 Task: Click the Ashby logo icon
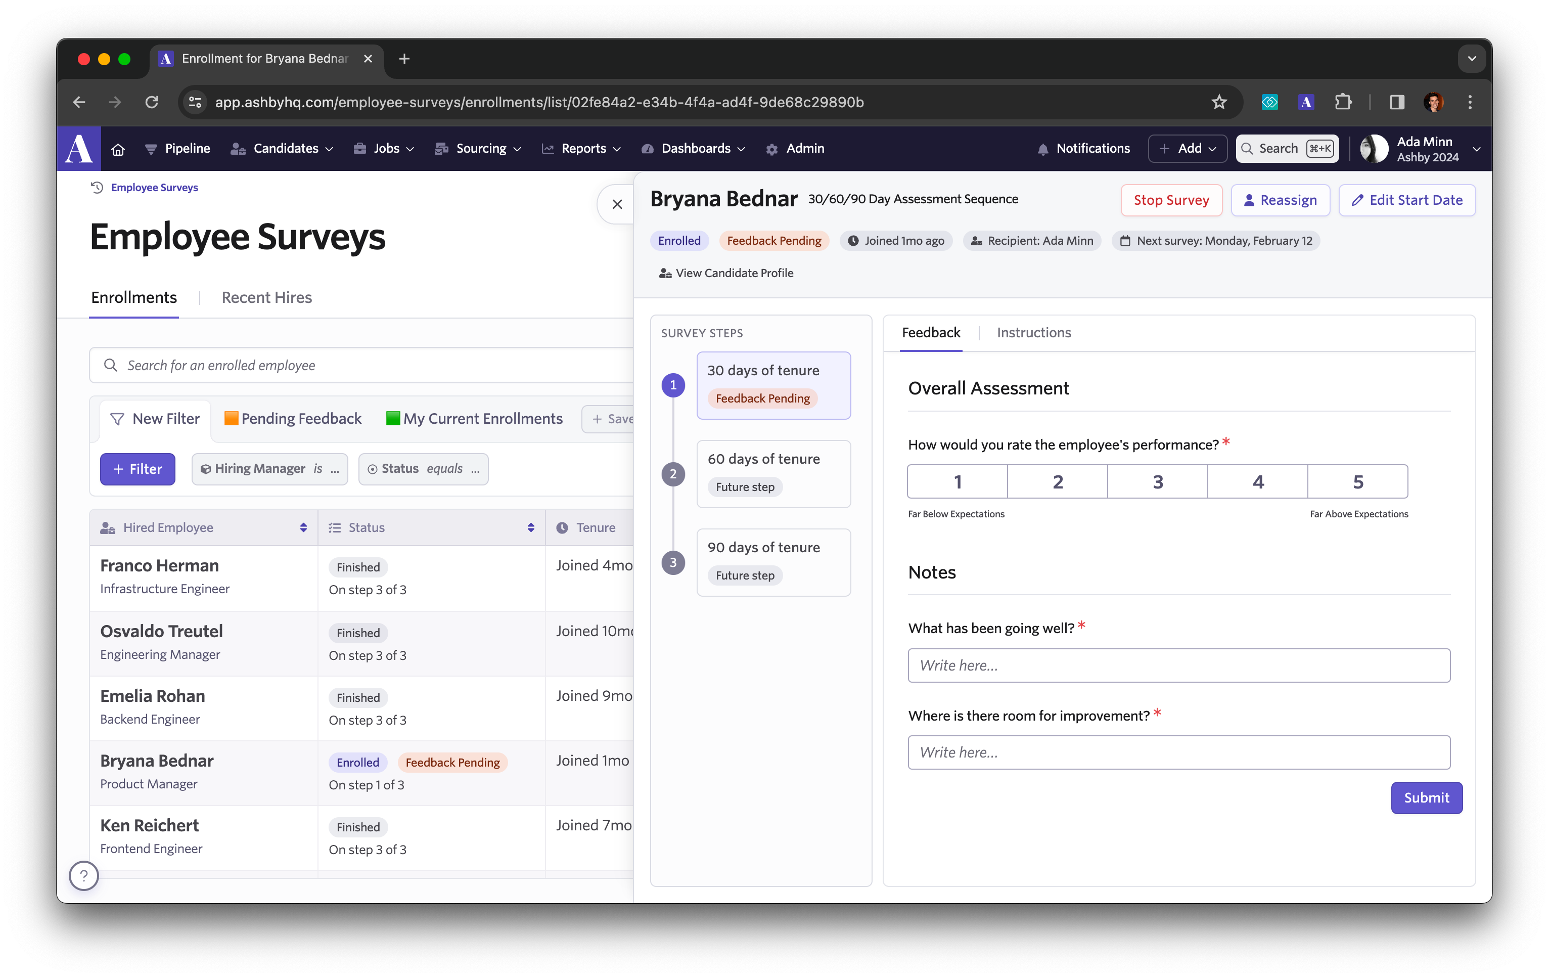[x=79, y=149]
